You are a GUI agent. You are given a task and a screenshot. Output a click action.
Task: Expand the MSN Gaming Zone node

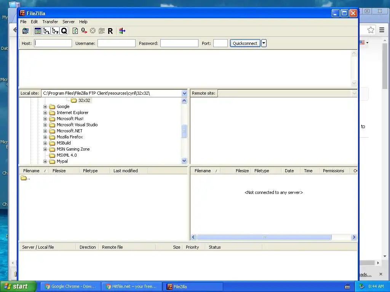click(45, 149)
